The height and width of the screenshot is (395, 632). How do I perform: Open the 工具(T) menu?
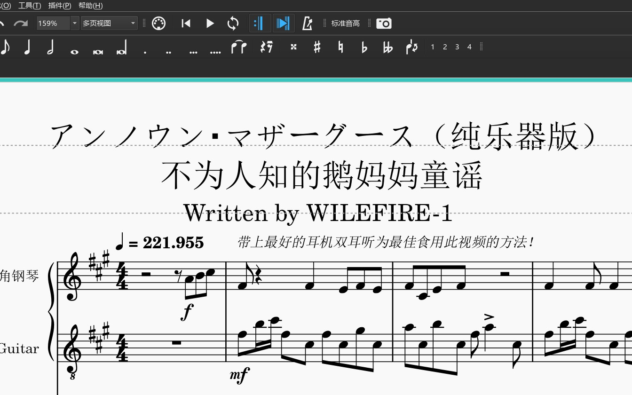point(29,5)
